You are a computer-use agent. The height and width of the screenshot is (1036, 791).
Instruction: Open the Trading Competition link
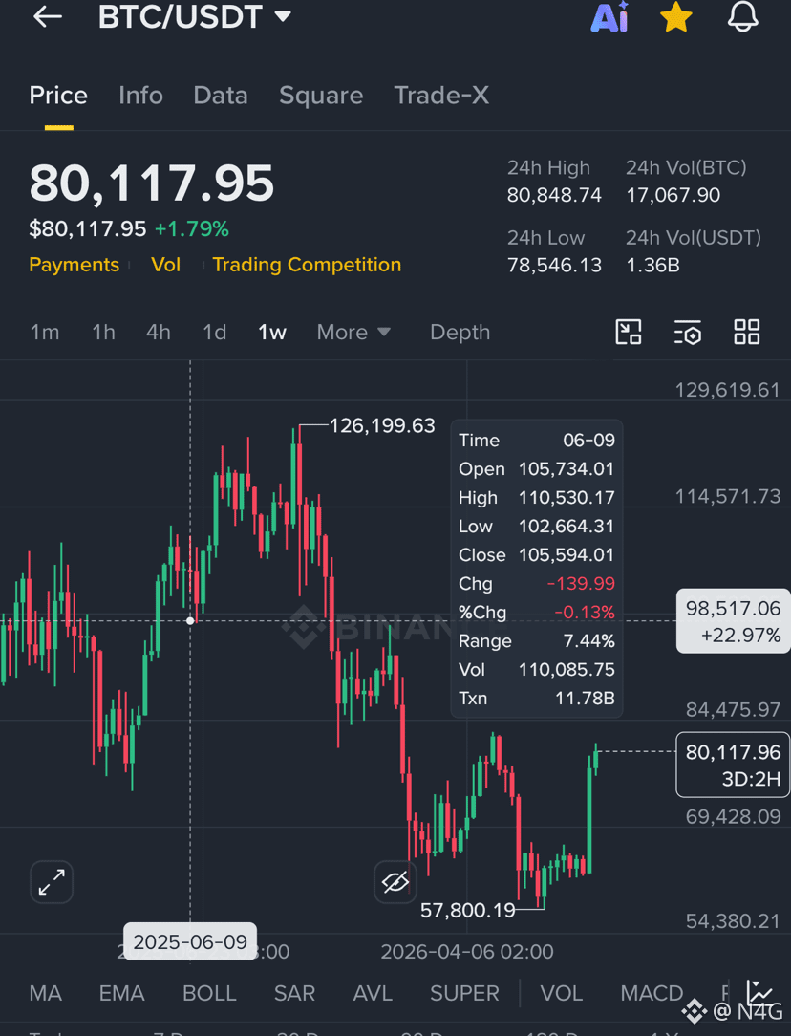click(x=307, y=265)
